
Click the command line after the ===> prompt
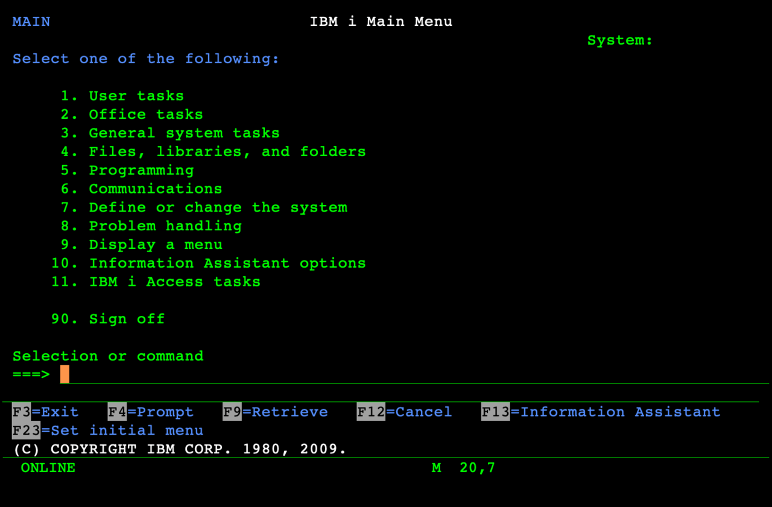181,374
